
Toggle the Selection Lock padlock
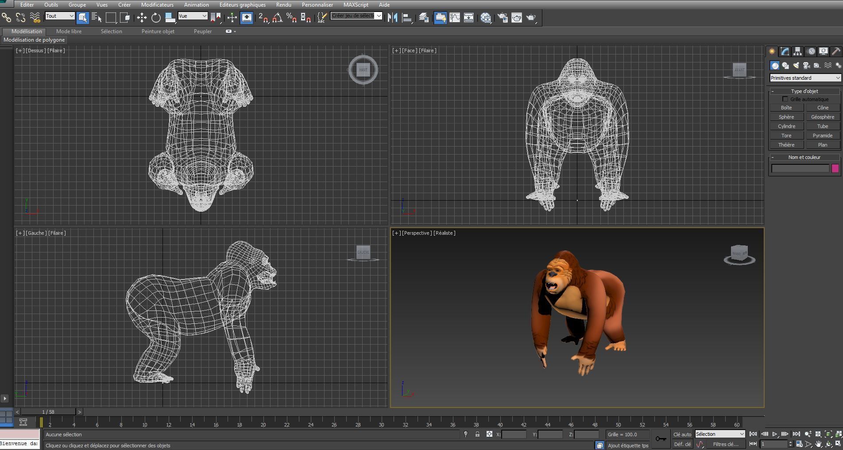477,434
